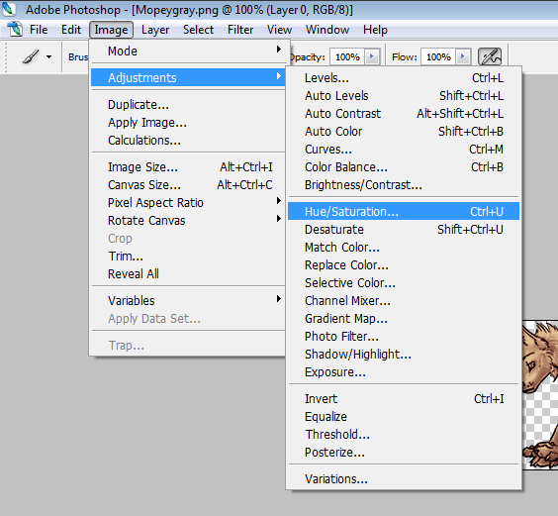Apply Desaturate adjustment
The height and width of the screenshot is (516, 558).
pos(404,229)
